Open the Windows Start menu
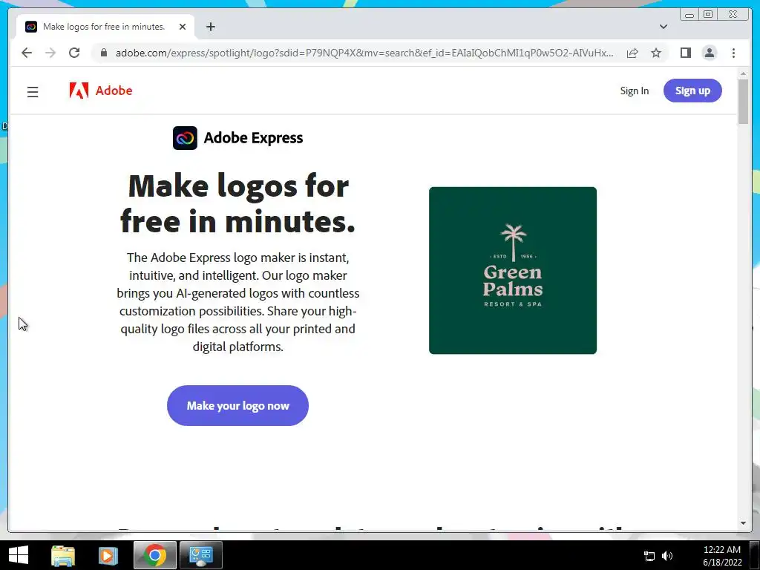Viewport: 760px width, 570px height. click(x=19, y=555)
